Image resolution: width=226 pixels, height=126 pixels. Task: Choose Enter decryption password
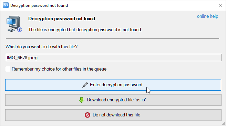113,85
